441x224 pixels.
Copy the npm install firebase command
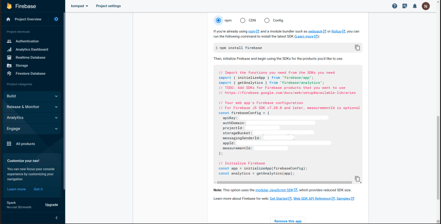[357, 48]
